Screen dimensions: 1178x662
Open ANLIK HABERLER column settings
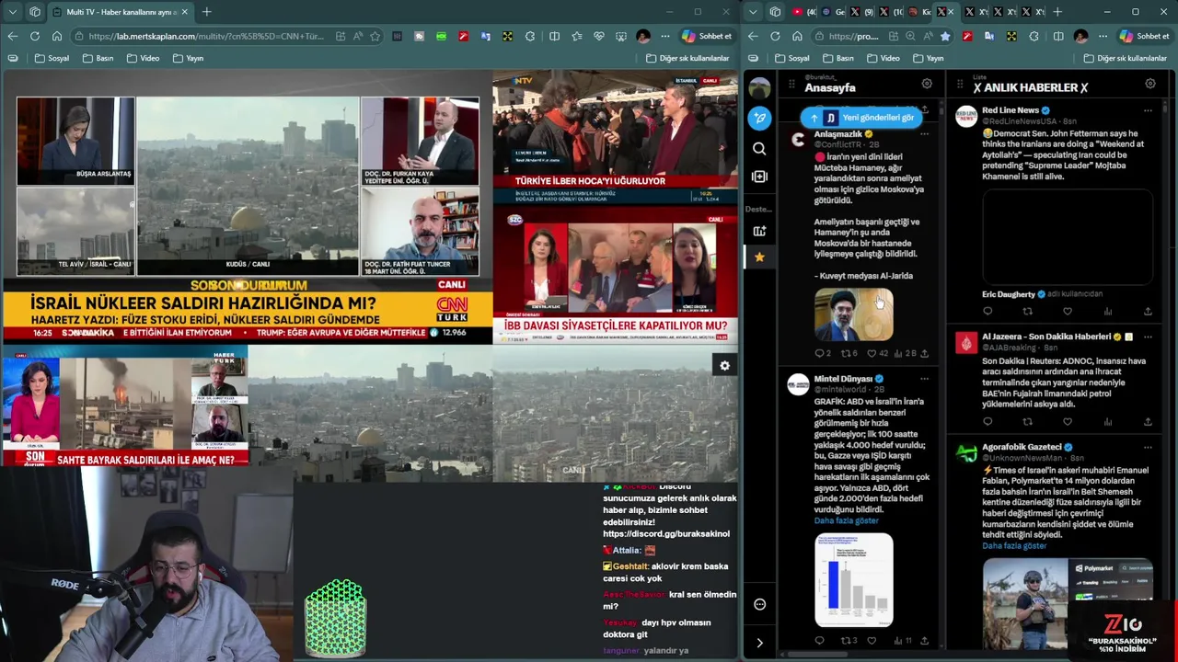point(1149,84)
